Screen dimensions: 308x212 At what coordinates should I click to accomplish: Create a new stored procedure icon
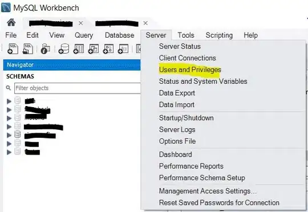[x=108, y=48]
